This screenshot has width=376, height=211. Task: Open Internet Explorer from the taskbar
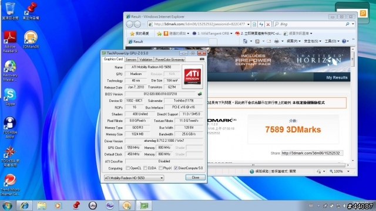click(25, 206)
